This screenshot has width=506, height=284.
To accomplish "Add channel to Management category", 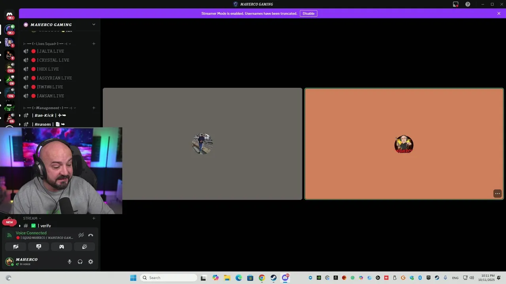I will [x=94, y=108].
